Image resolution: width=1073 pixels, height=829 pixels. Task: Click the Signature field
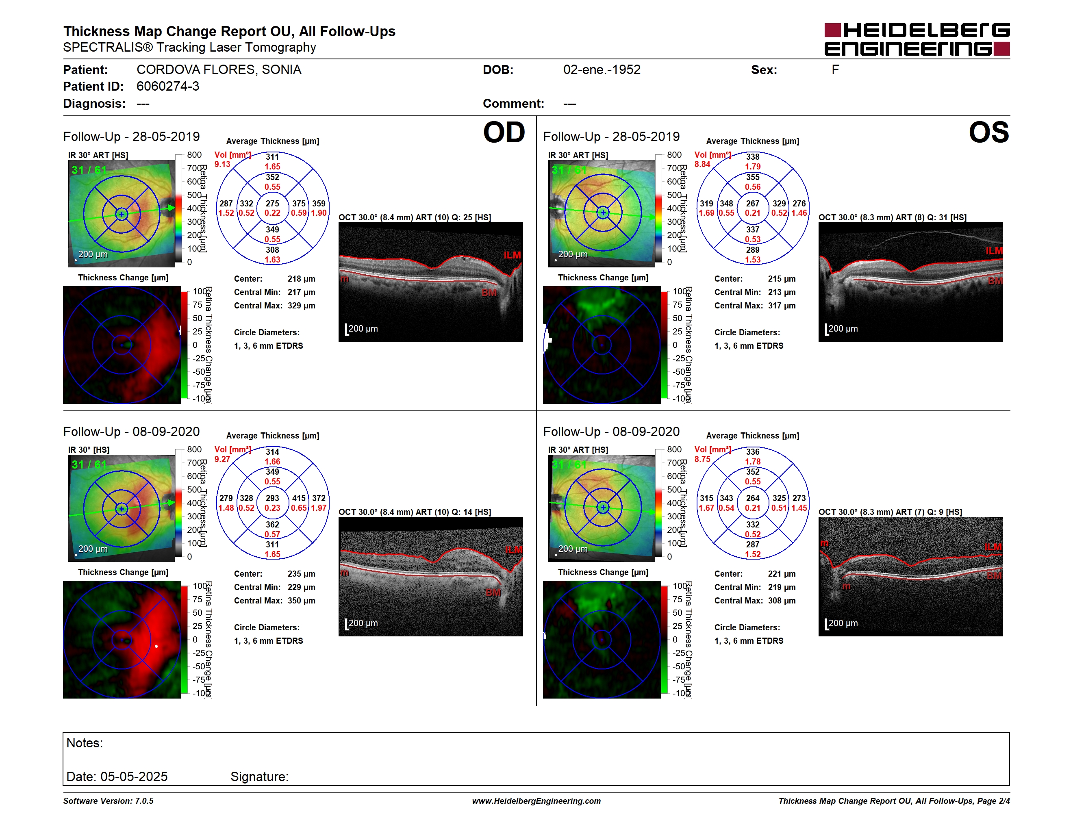click(259, 777)
